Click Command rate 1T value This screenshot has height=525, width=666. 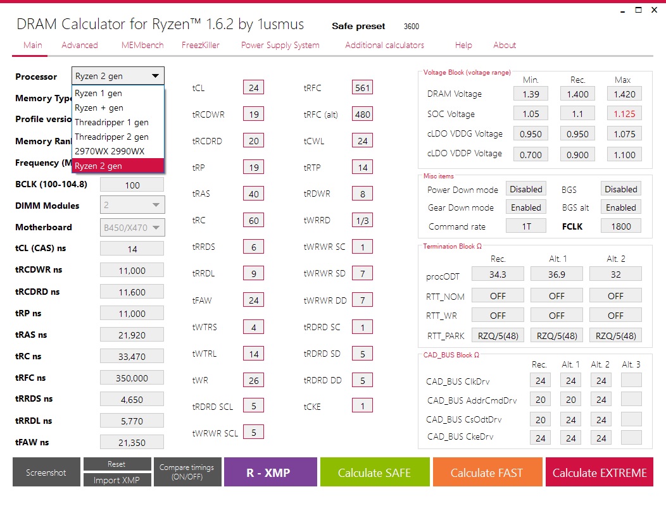526,226
